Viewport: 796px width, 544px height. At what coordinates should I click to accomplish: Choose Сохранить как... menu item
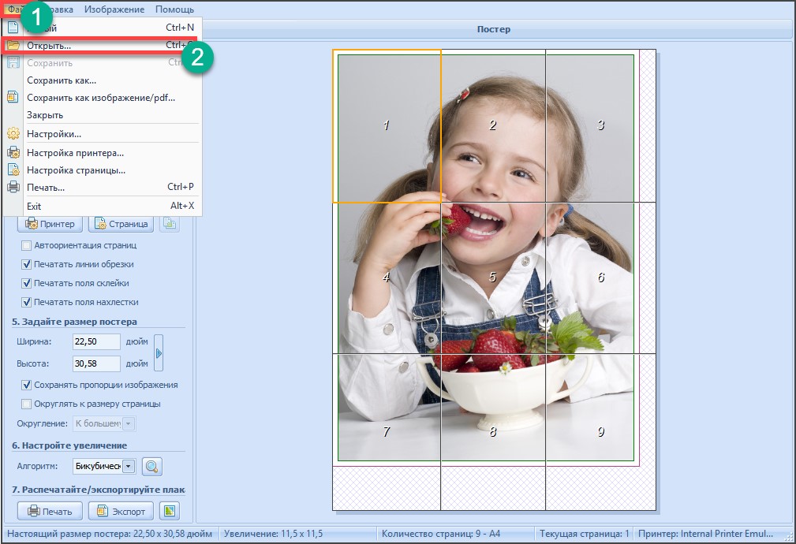coord(62,80)
